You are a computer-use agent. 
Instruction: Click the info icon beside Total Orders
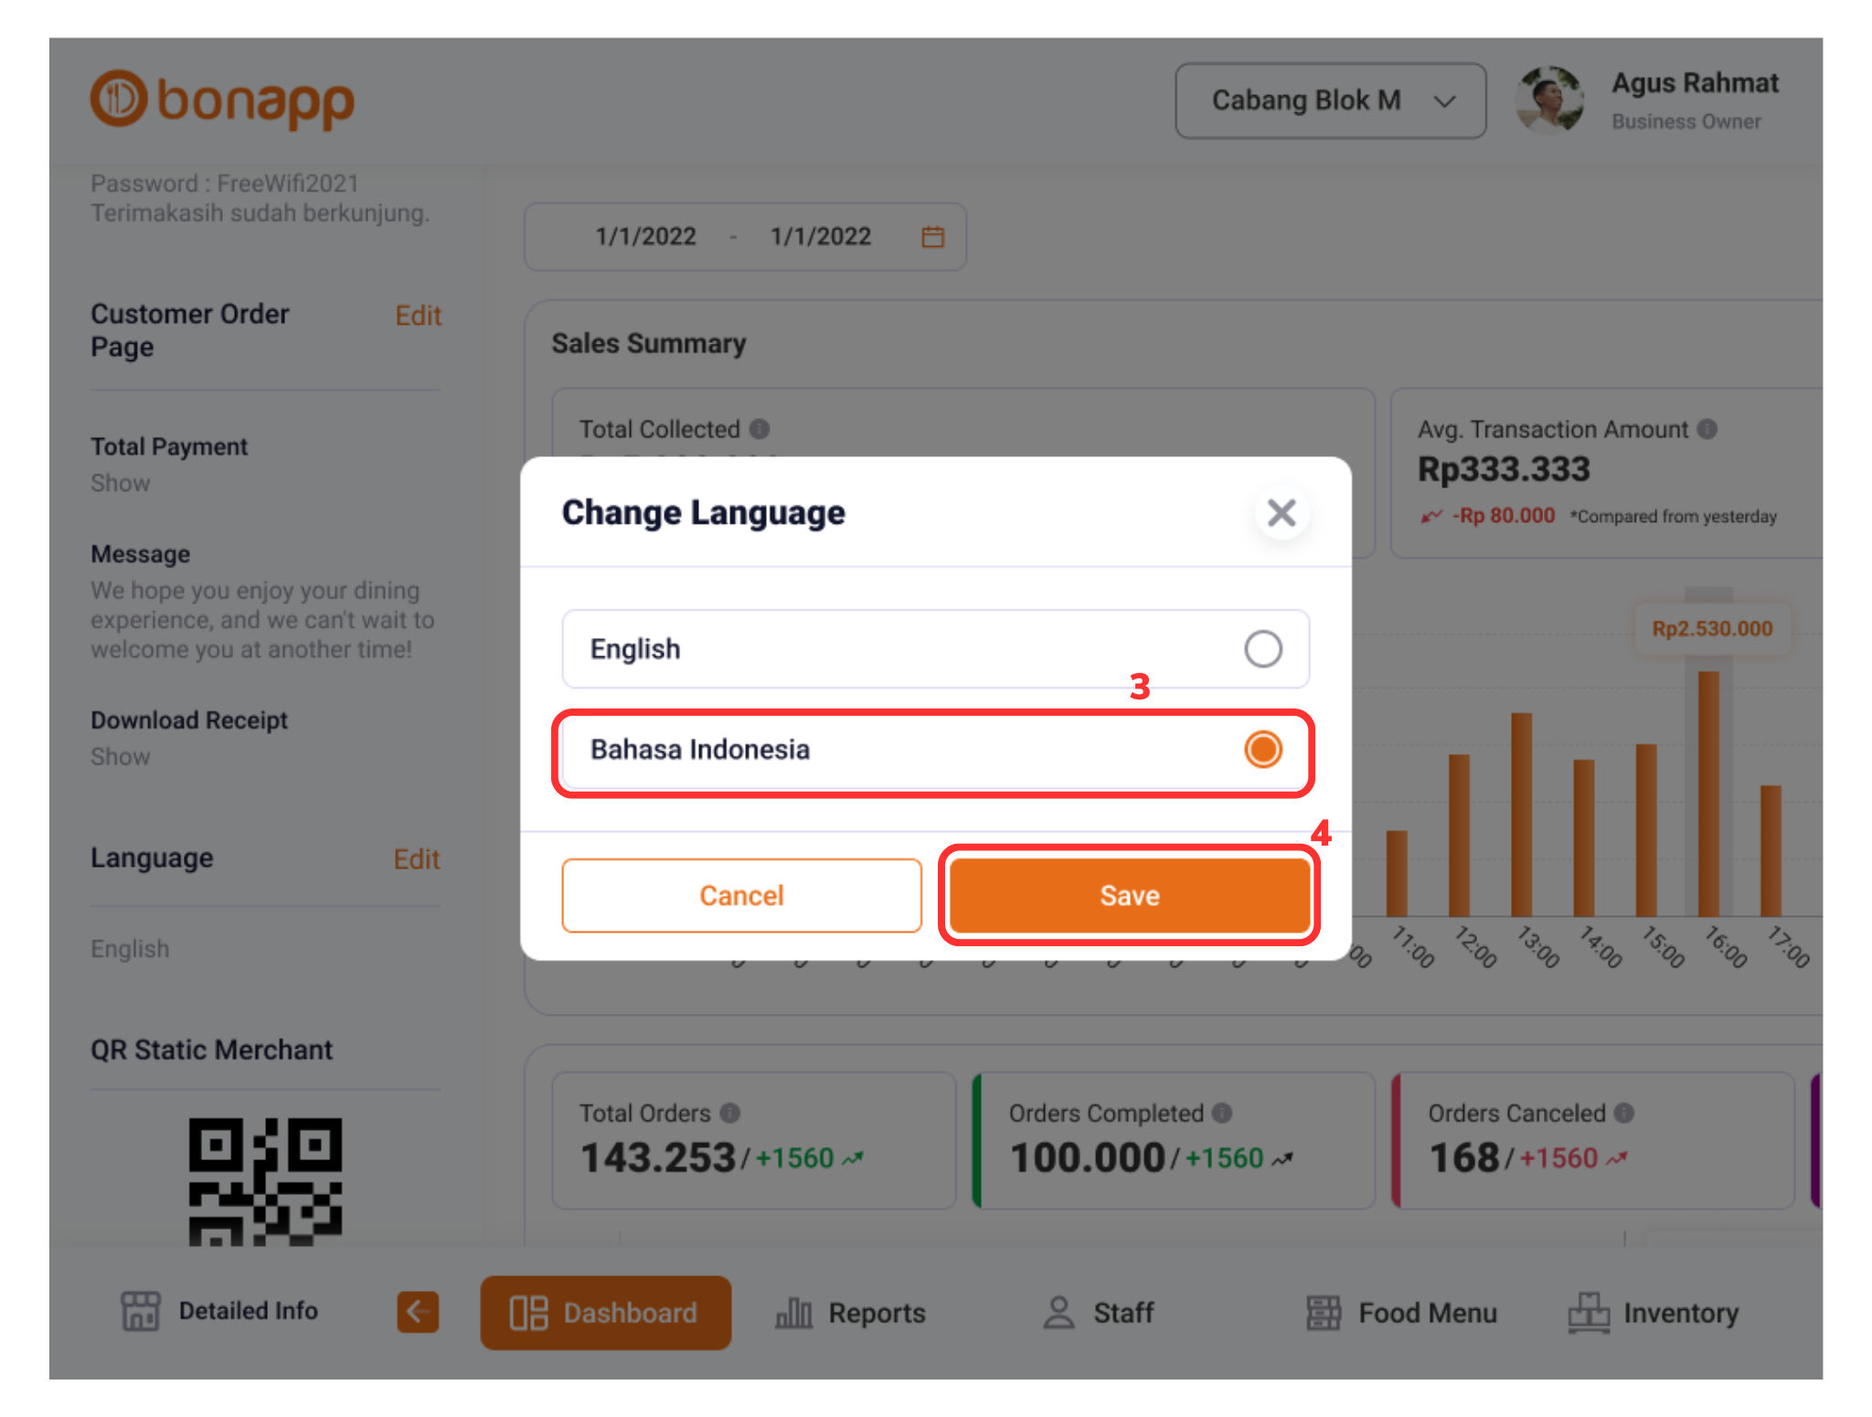click(729, 1113)
